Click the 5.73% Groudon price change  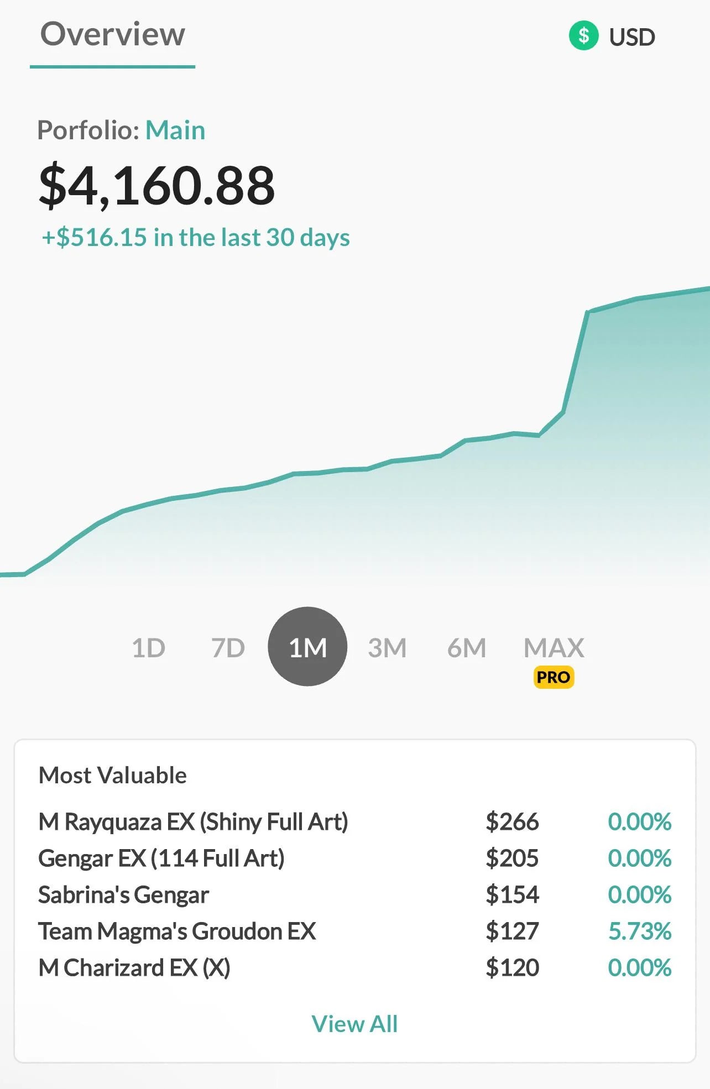639,931
